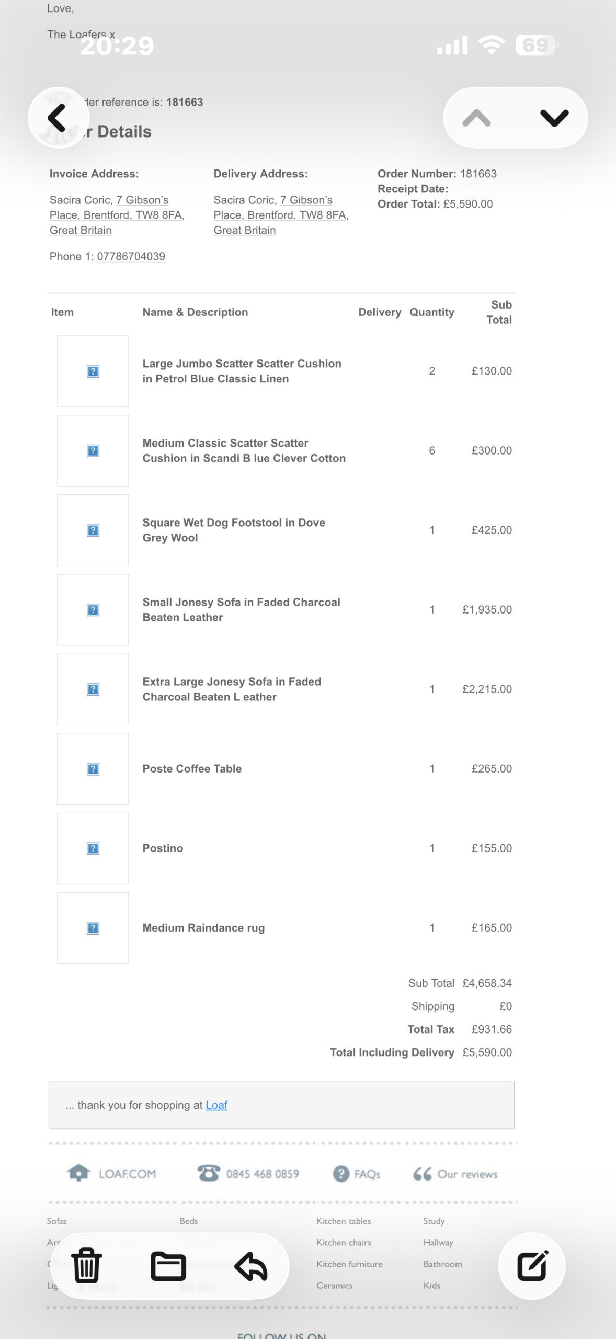Screen dimensions: 616x1339
Task: Reply using the curved arrow icon
Action: coord(252,1266)
